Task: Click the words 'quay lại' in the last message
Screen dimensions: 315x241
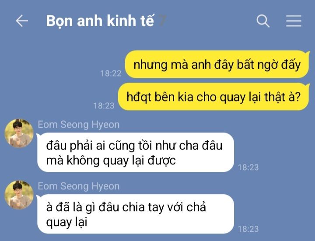Action: [x=66, y=223]
